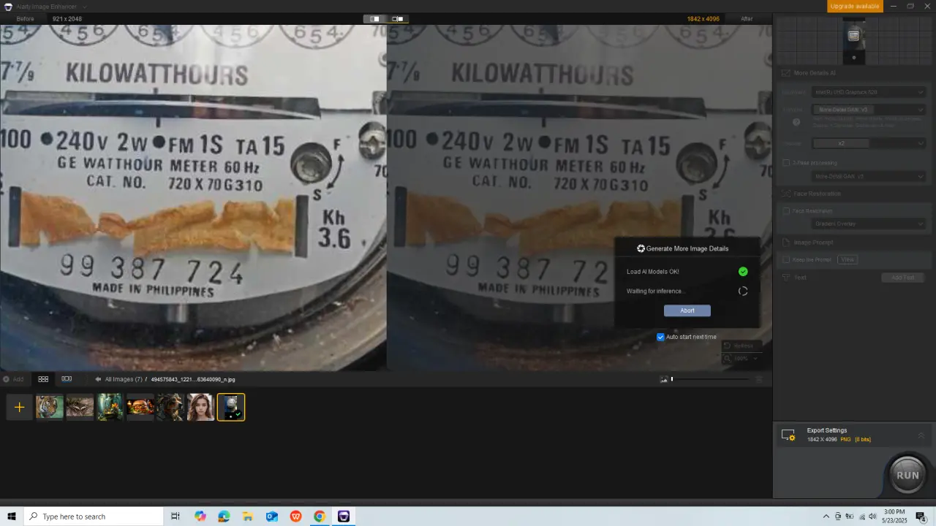Screen dimensions: 936x526
Task: Click the More Details AI section icon
Action: (786, 73)
